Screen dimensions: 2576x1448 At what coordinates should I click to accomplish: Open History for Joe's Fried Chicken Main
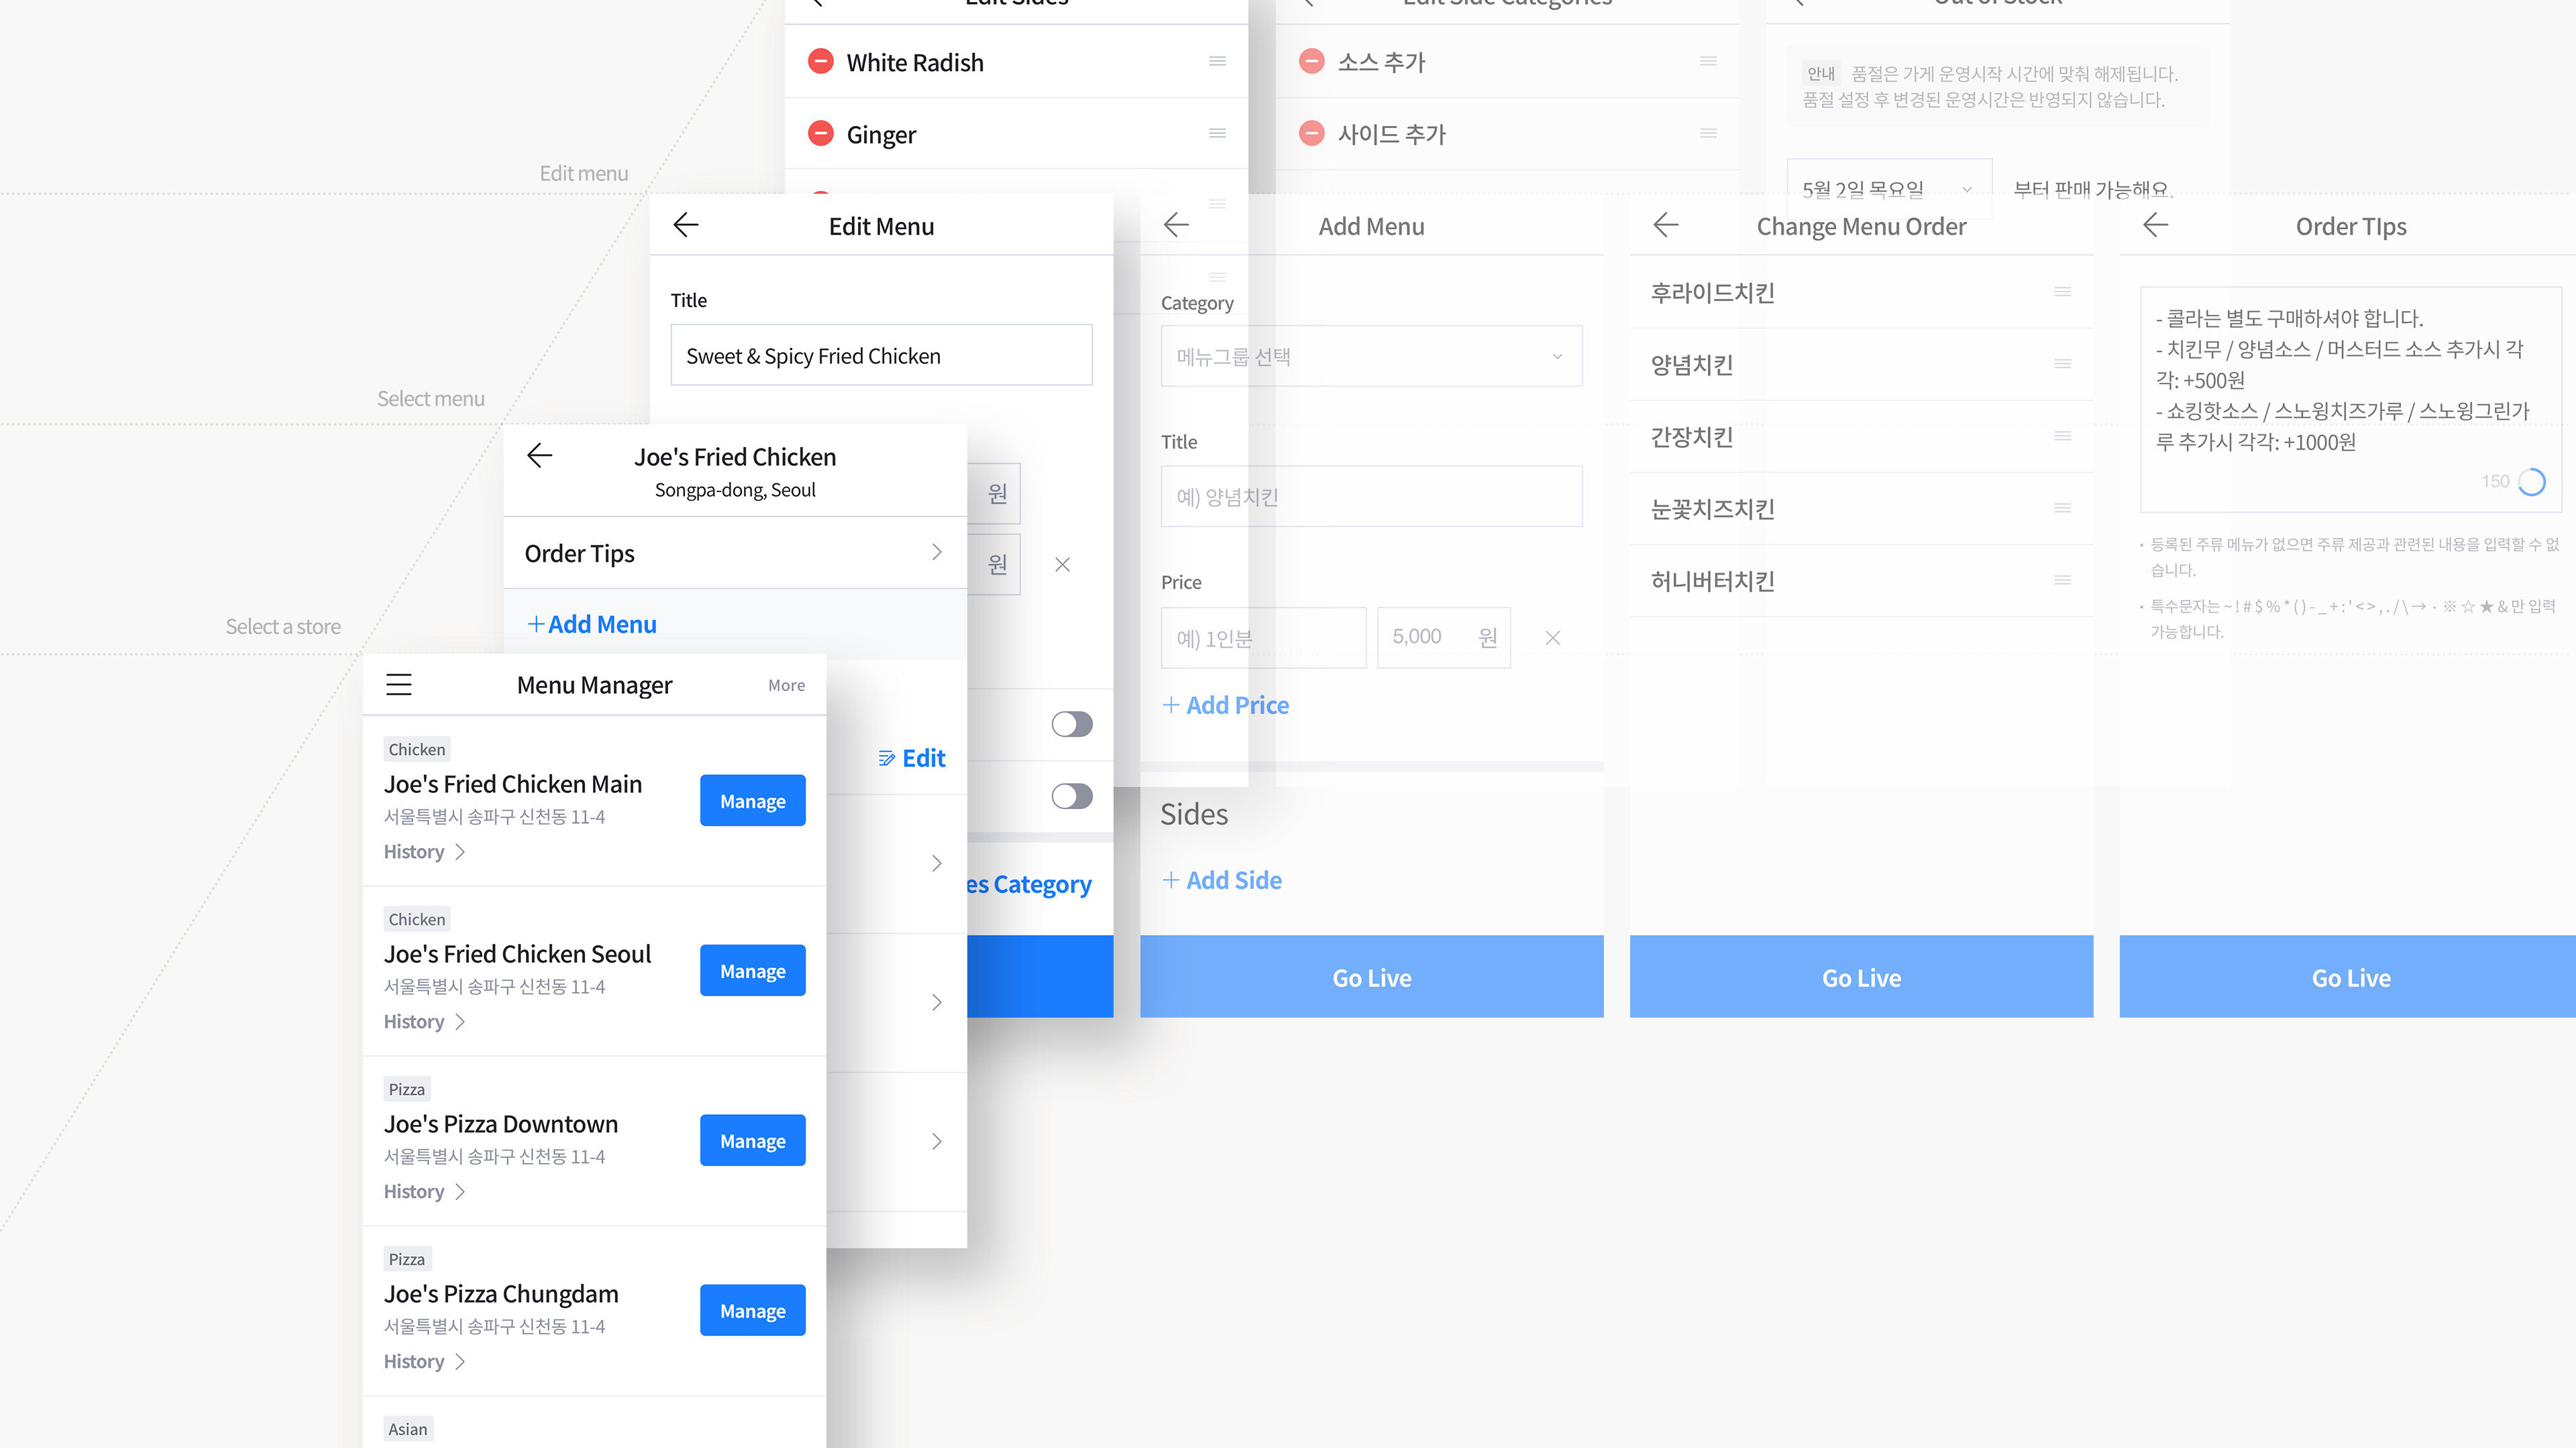tap(424, 851)
